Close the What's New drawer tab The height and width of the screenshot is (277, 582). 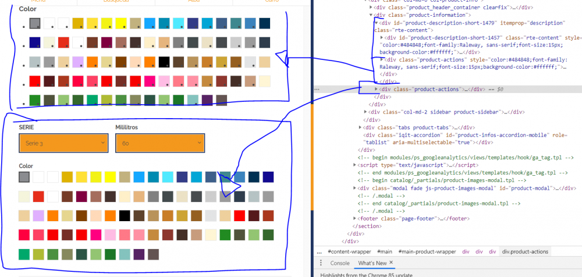tap(391, 262)
